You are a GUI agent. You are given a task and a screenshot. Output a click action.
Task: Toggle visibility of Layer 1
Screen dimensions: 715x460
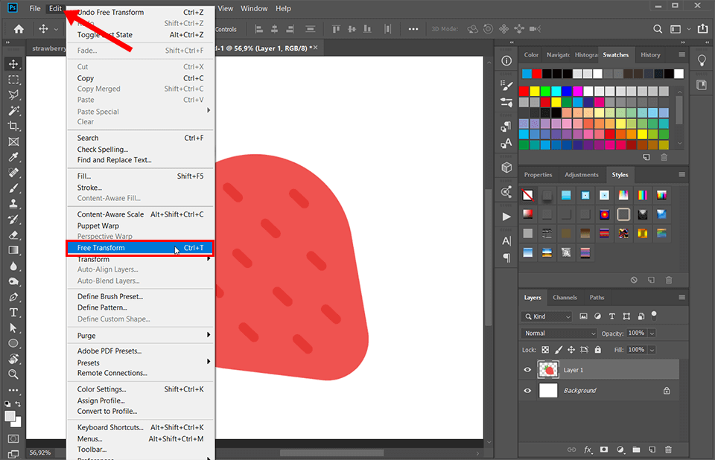527,369
